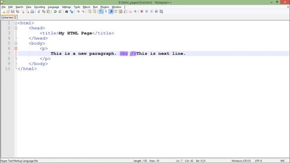Click line number 10 in the margin
Screen dimensions: 290x163
pyautogui.click(x=8, y=69)
